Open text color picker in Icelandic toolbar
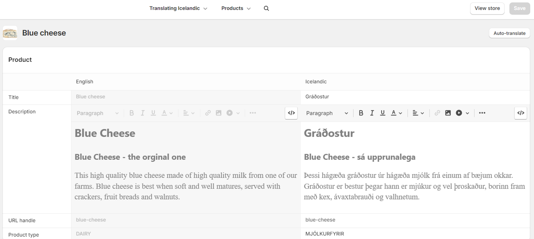This screenshot has width=534, height=239. click(x=396, y=113)
